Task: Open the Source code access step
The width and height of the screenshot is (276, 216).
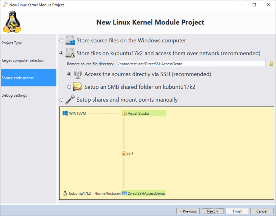Action: coord(28,78)
